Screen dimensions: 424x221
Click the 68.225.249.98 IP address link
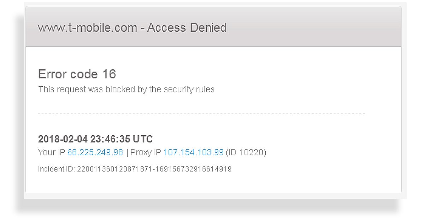(95, 153)
